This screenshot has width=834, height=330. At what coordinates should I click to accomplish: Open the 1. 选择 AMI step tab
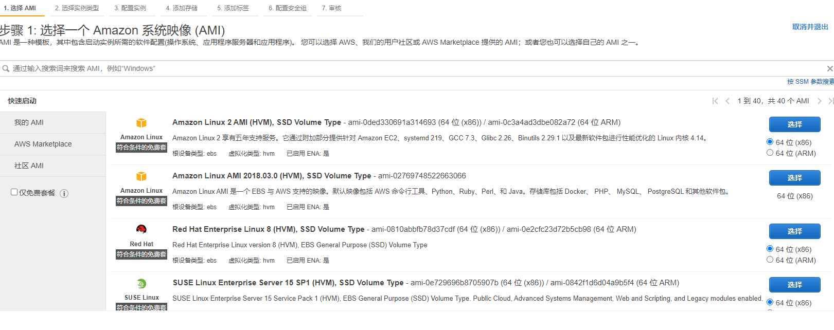20,8
